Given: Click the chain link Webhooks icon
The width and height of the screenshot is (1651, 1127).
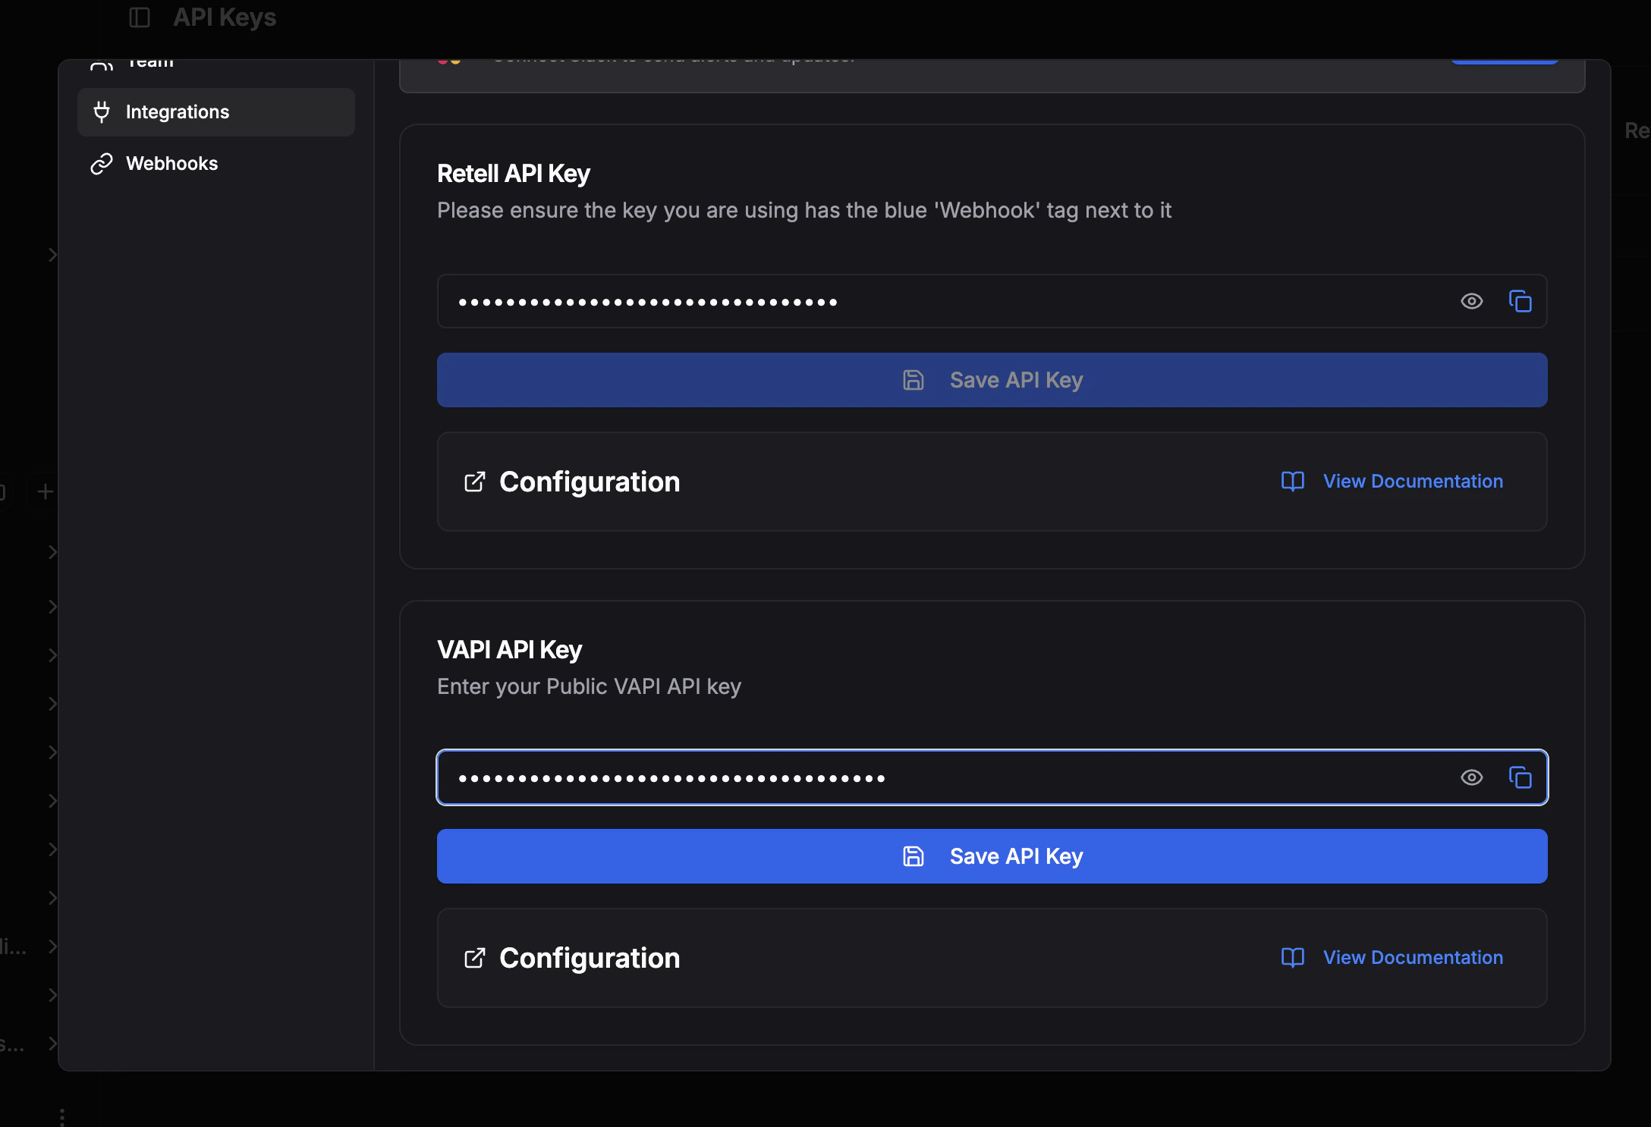Looking at the screenshot, I should point(101,163).
